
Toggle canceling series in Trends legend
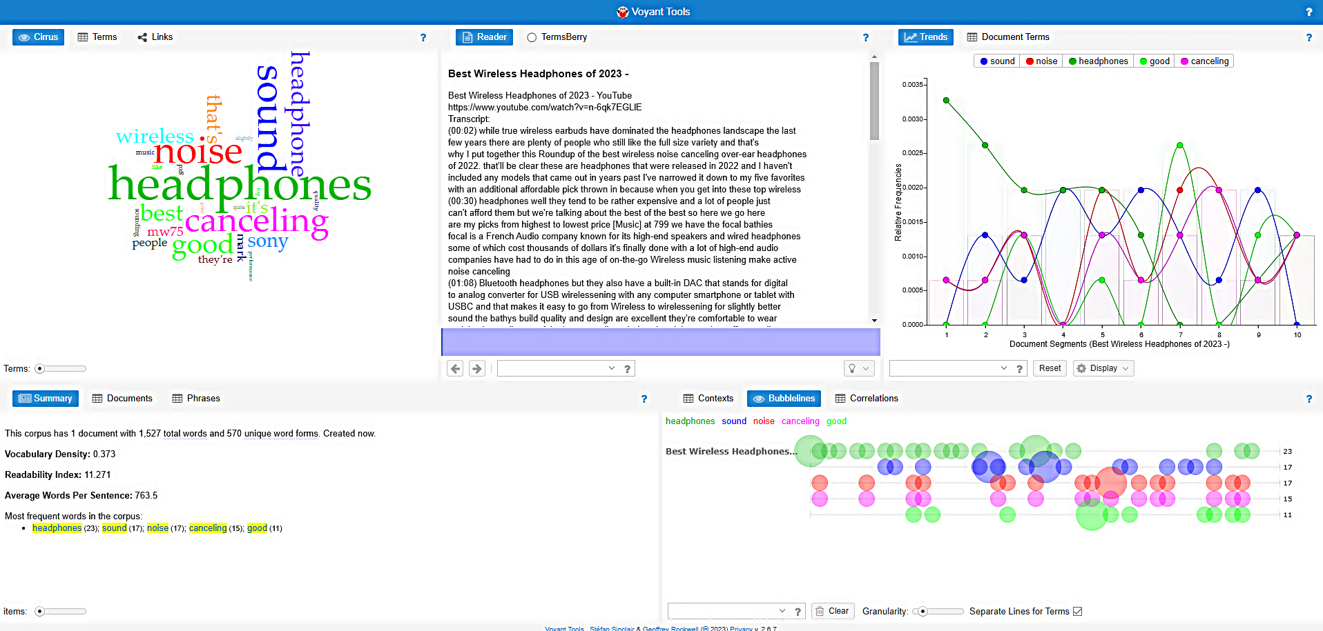(1204, 61)
